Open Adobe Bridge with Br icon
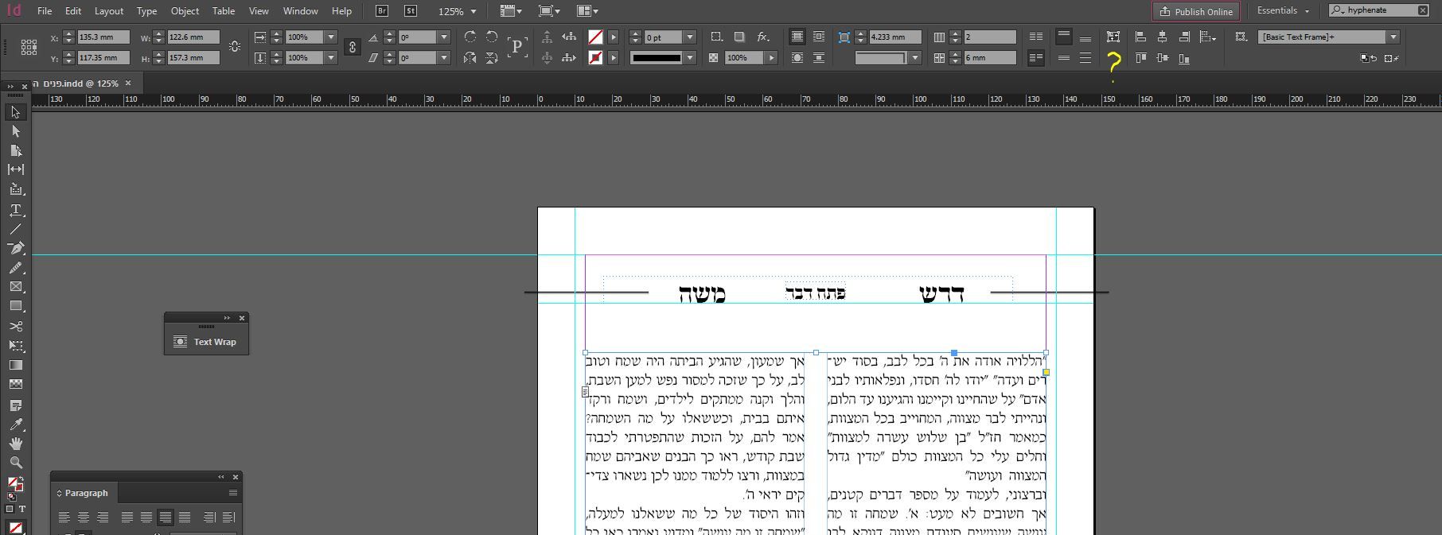1442x535 pixels. click(x=382, y=11)
